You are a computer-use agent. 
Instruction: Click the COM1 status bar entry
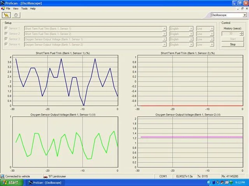pyautogui.click(x=163, y=176)
